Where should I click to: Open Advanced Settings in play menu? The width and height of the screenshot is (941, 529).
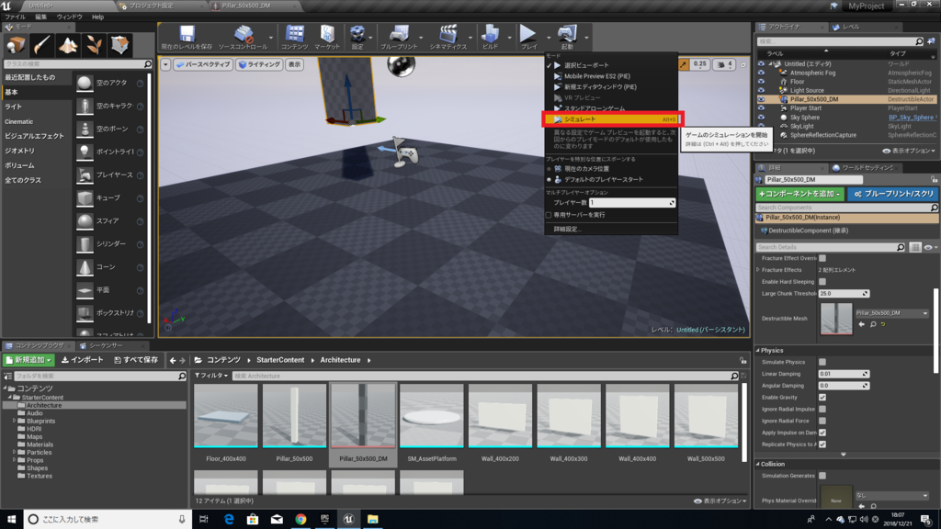tap(568, 229)
